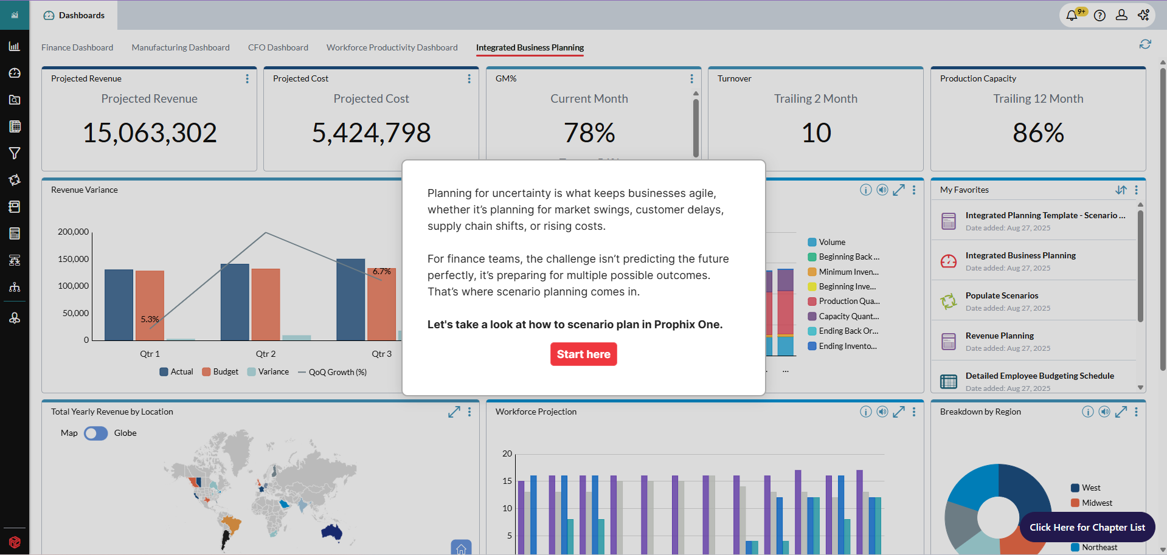Toggle the Actual series in Revenue Variance legend
The image size is (1167, 555).
pyautogui.click(x=176, y=372)
